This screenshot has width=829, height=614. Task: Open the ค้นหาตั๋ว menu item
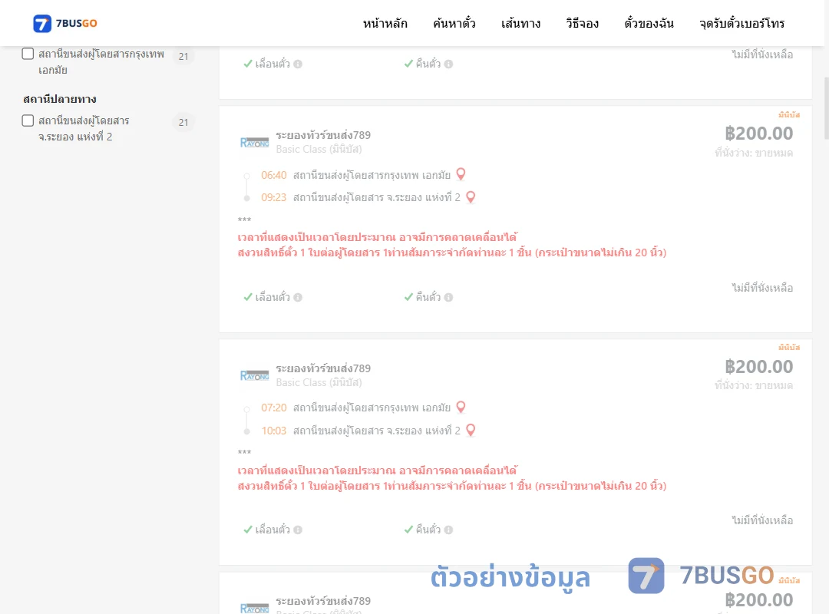tap(454, 23)
